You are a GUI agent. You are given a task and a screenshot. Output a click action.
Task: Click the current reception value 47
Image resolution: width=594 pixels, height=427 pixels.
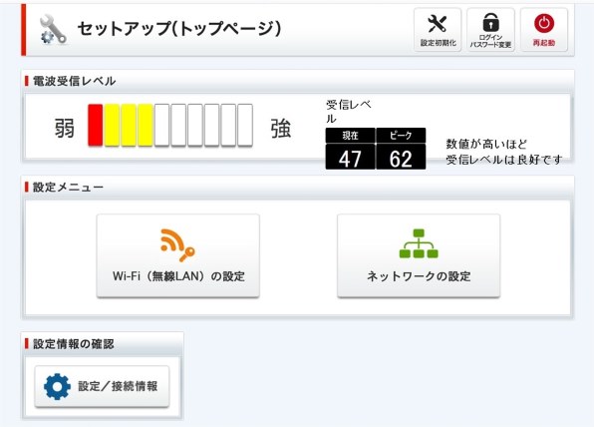click(x=350, y=158)
